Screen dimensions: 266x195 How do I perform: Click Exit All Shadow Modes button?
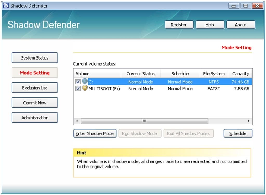189,133
